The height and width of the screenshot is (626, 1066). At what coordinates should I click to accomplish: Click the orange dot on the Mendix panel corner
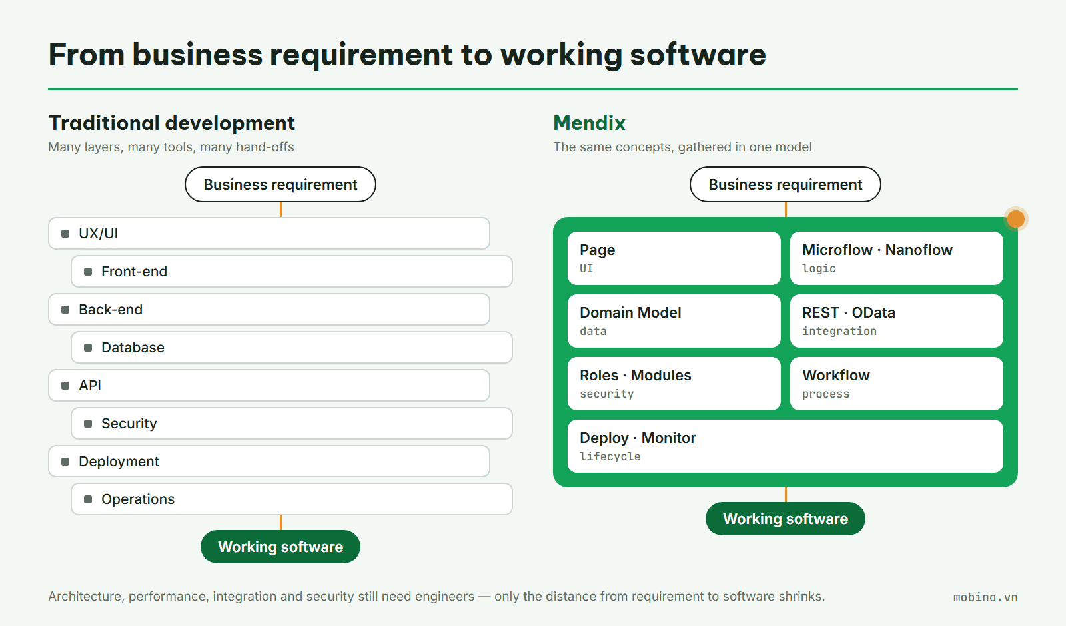[1016, 219]
